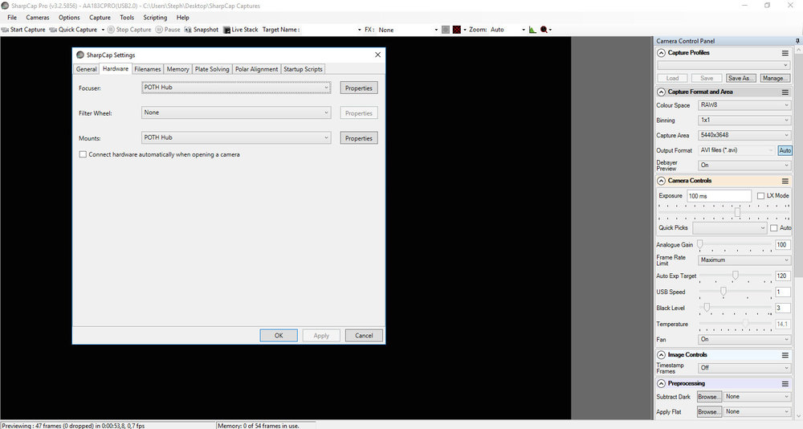Enable the Auto exposure checkbox

pos(774,227)
